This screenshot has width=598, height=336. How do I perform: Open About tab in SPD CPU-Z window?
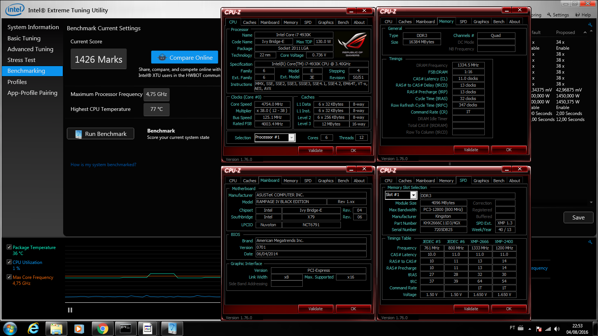(515, 181)
